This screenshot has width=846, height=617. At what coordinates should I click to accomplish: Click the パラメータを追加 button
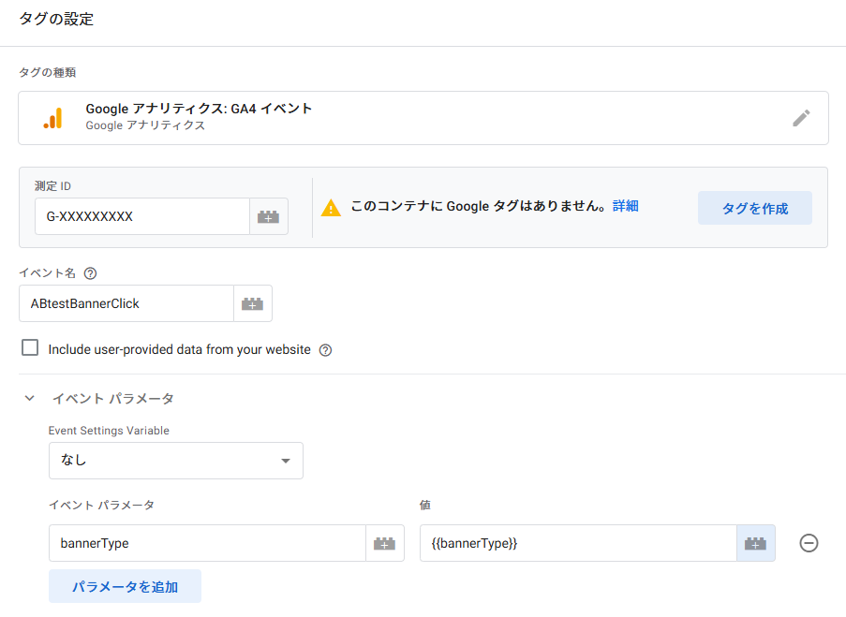tap(125, 586)
